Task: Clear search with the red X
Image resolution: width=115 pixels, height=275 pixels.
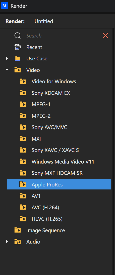Action: click(105, 36)
